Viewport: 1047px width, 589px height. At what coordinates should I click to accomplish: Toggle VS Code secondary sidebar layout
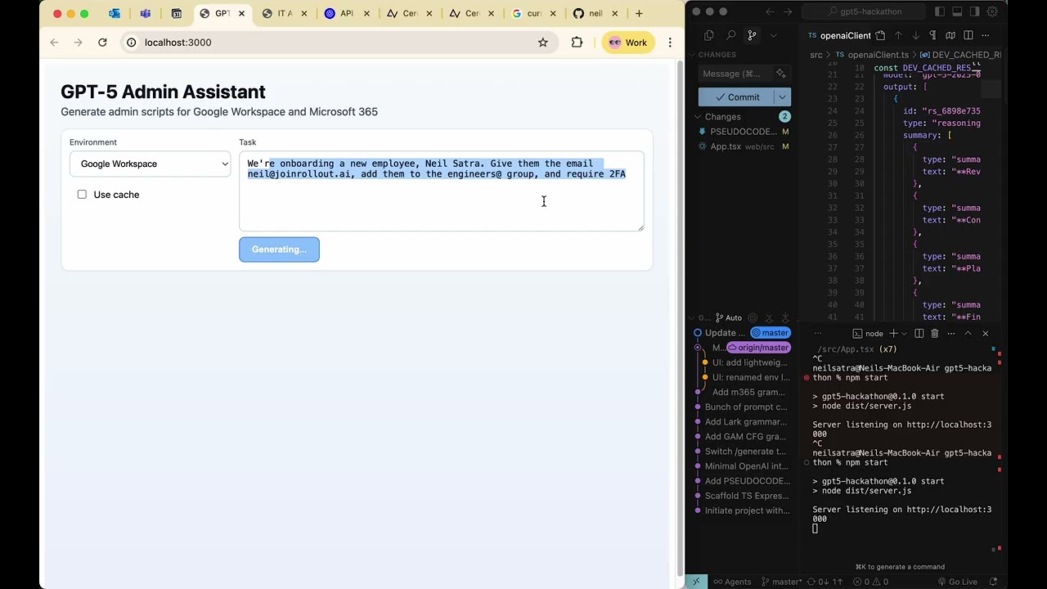(974, 11)
